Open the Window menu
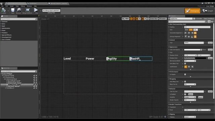The width and height of the screenshot is (215, 121). pos(29,6)
